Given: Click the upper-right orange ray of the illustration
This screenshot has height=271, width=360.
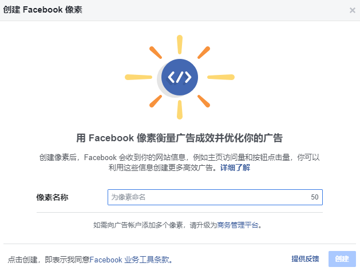Looking at the screenshot, I should [204, 53].
